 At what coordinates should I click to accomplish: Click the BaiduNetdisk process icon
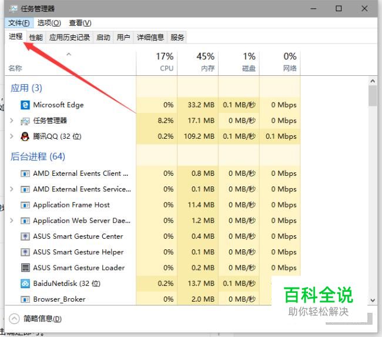click(x=25, y=283)
